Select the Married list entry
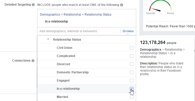 point(87,97)
